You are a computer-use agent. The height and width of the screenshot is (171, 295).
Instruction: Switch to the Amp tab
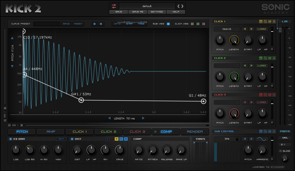pos(51,132)
